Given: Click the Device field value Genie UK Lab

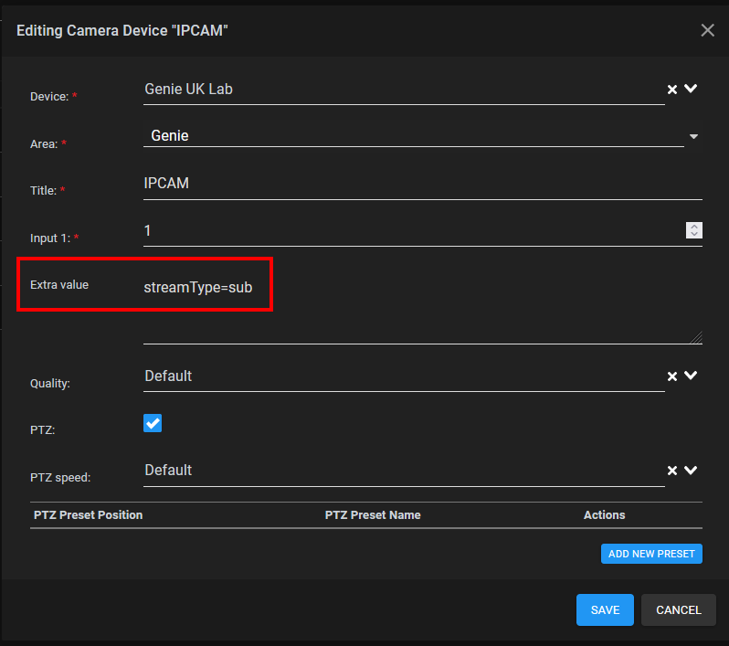Looking at the screenshot, I should pos(189,89).
